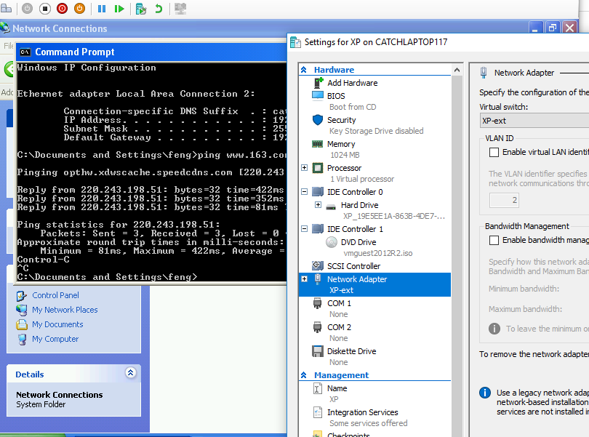
Task: Click the green Resume VM toolbar icon
Action: [x=119, y=9]
